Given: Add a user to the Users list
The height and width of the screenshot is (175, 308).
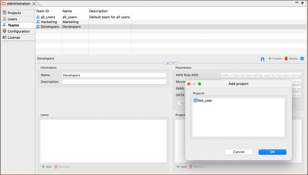Looking at the screenshot, I should pos(46,167).
